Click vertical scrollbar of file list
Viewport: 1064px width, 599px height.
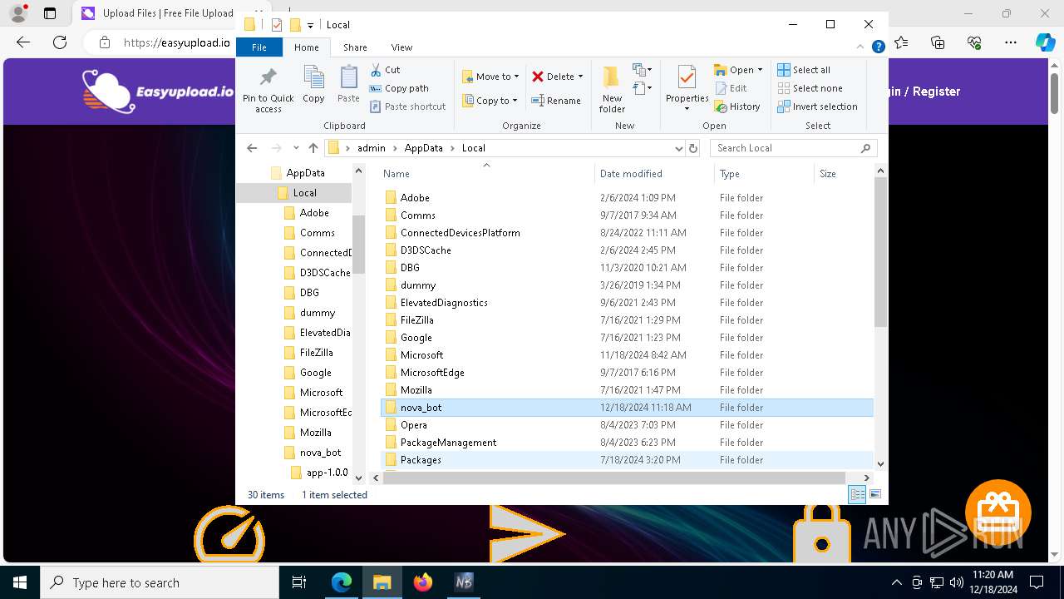880,252
